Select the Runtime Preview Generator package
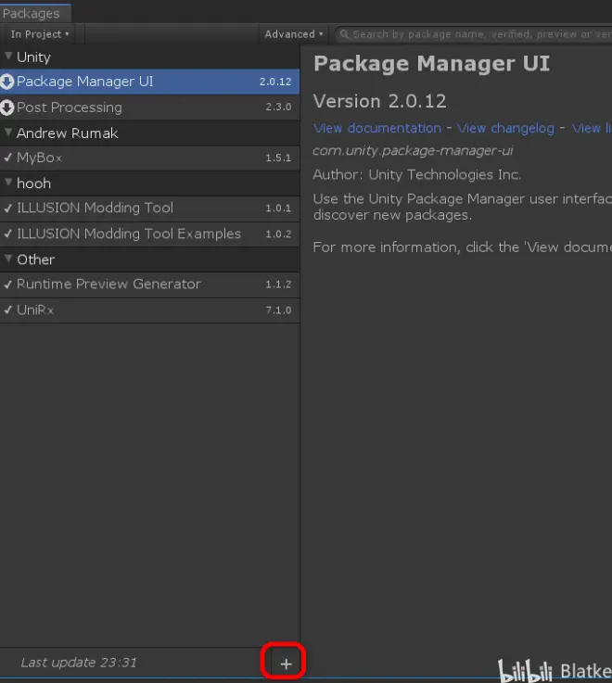 pos(149,285)
